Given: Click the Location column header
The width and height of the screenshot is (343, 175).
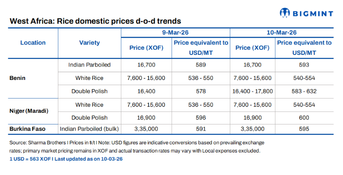Looking at the screenshot, I should pyautogui.click(x=33, y=43).
